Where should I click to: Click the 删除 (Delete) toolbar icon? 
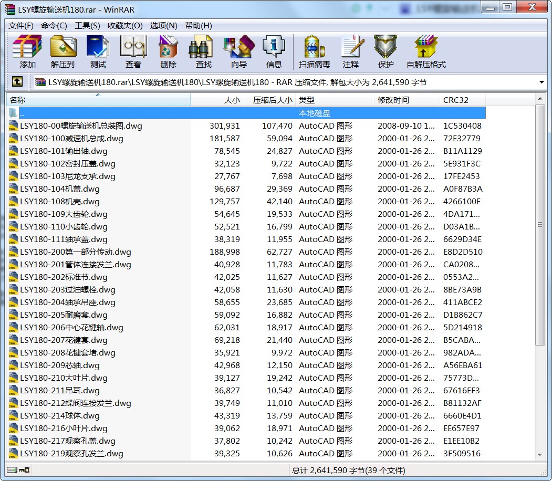168,46
